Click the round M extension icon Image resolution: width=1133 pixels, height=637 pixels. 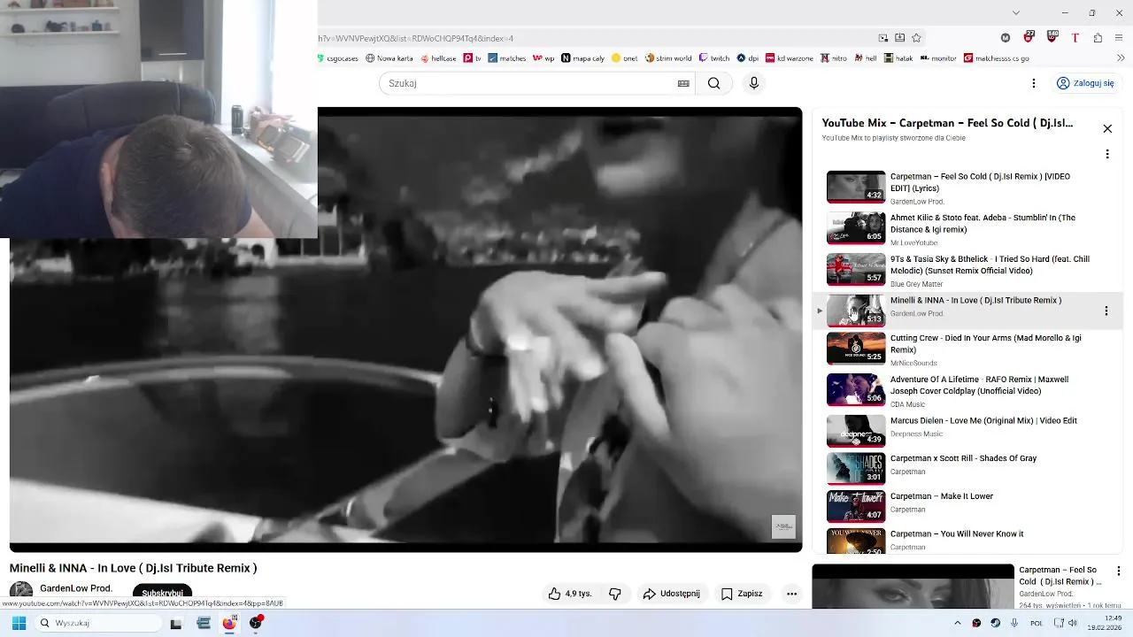pyautogui.click(x=1005, y=38)
